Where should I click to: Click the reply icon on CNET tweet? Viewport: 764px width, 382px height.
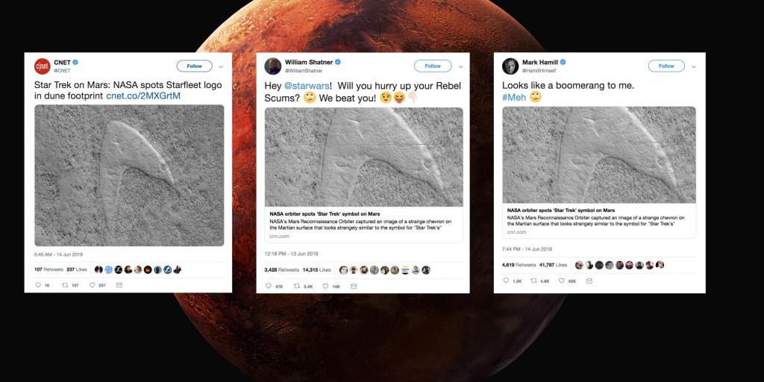39,285
